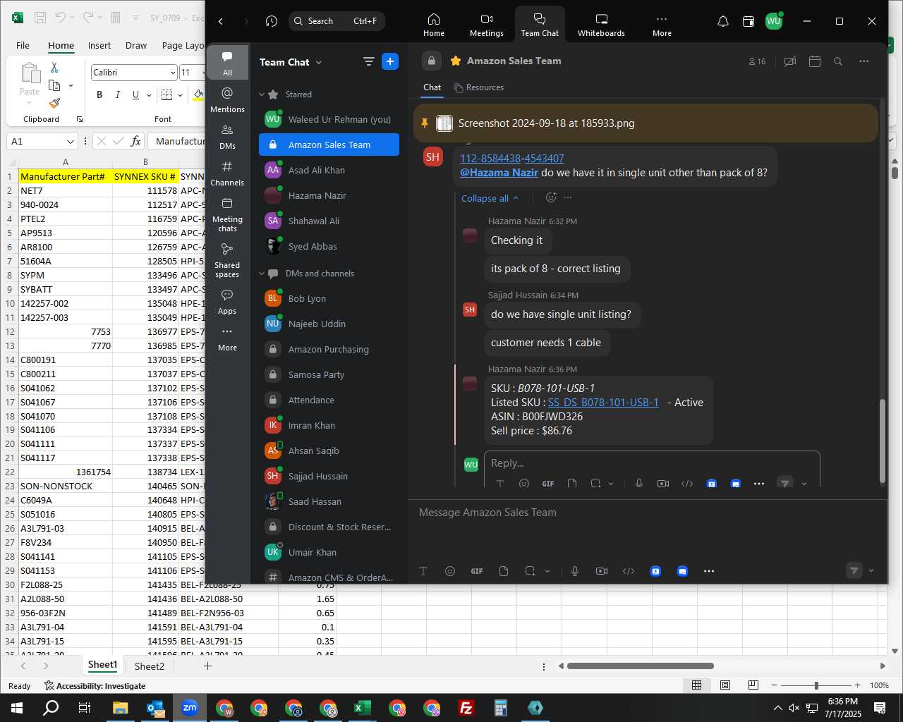
Task: Record video message in main composer
Action: tap(602, 571)
